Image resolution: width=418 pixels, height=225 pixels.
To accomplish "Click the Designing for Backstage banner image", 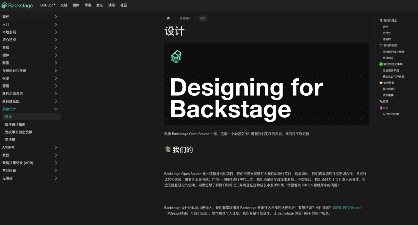I will (x=266, y=84).
